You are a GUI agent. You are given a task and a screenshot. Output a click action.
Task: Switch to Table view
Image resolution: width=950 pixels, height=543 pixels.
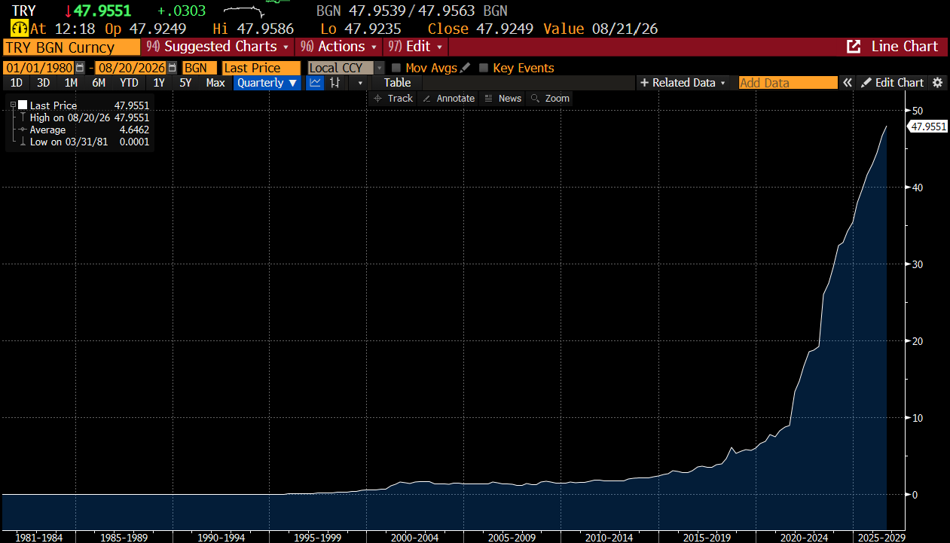(x=397, y=83)
